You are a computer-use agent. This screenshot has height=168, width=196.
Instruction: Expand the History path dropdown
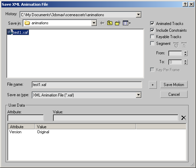[x=139, y=15]
